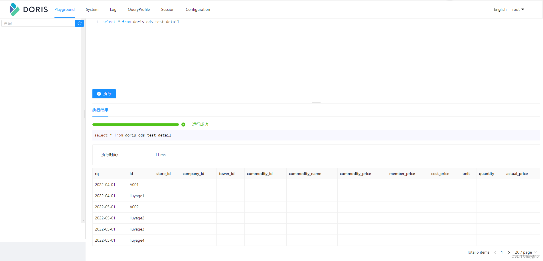Click page number 1 in pagination
Image resolution: width=543 pixels, height=261 pixels.
[x=502, y=252]
